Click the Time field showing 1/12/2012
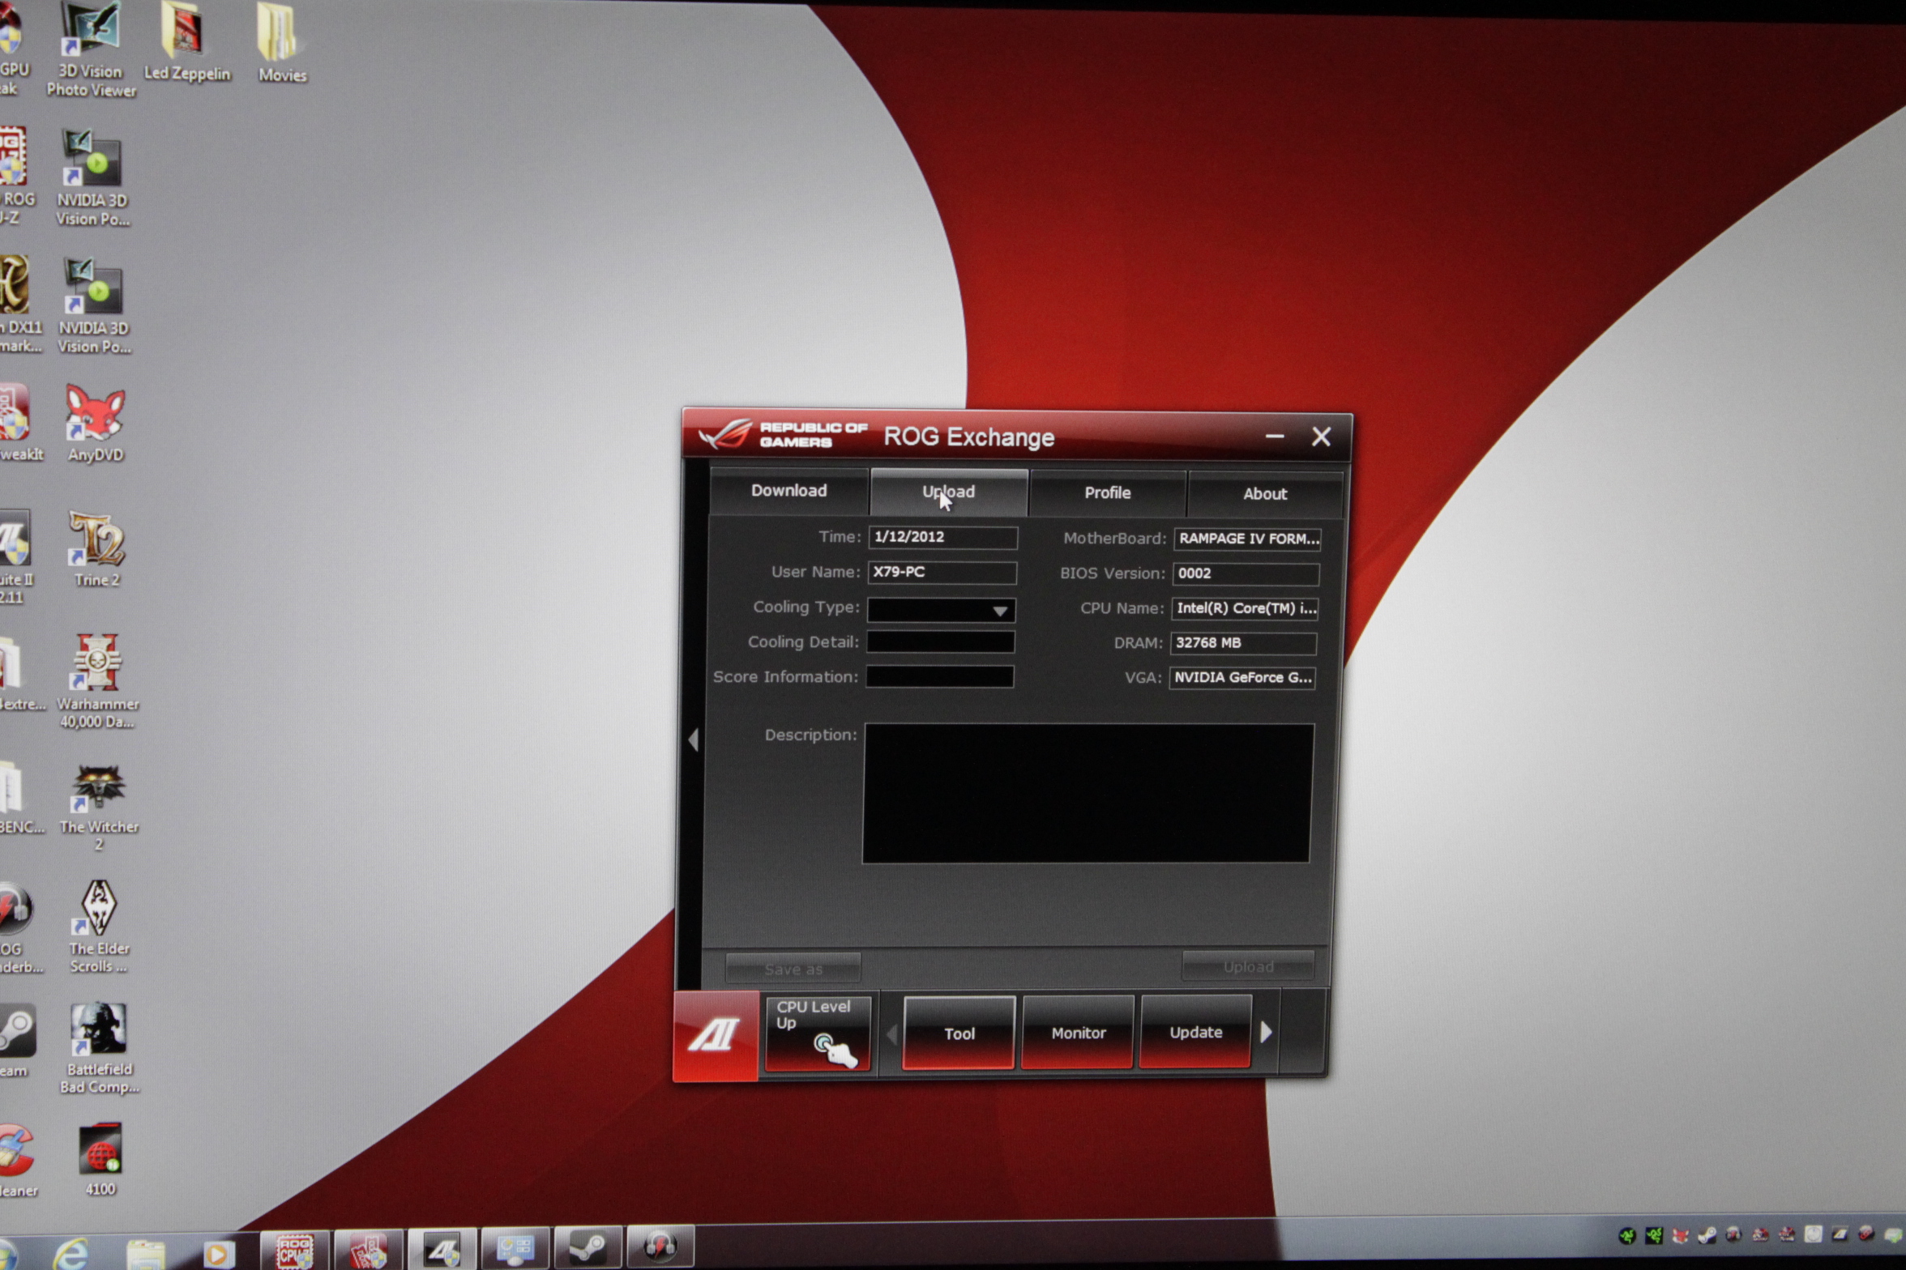The image size is (1906, 1270). coord(942,537)
